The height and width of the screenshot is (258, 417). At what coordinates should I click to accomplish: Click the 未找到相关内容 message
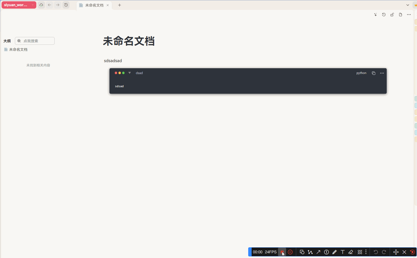coord(38,65)
